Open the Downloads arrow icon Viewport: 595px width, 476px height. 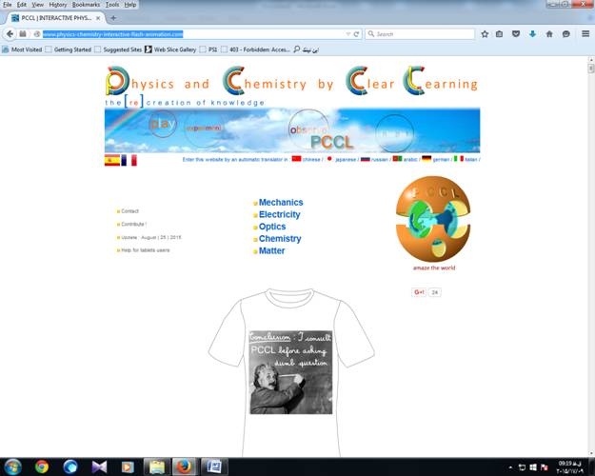532,34
